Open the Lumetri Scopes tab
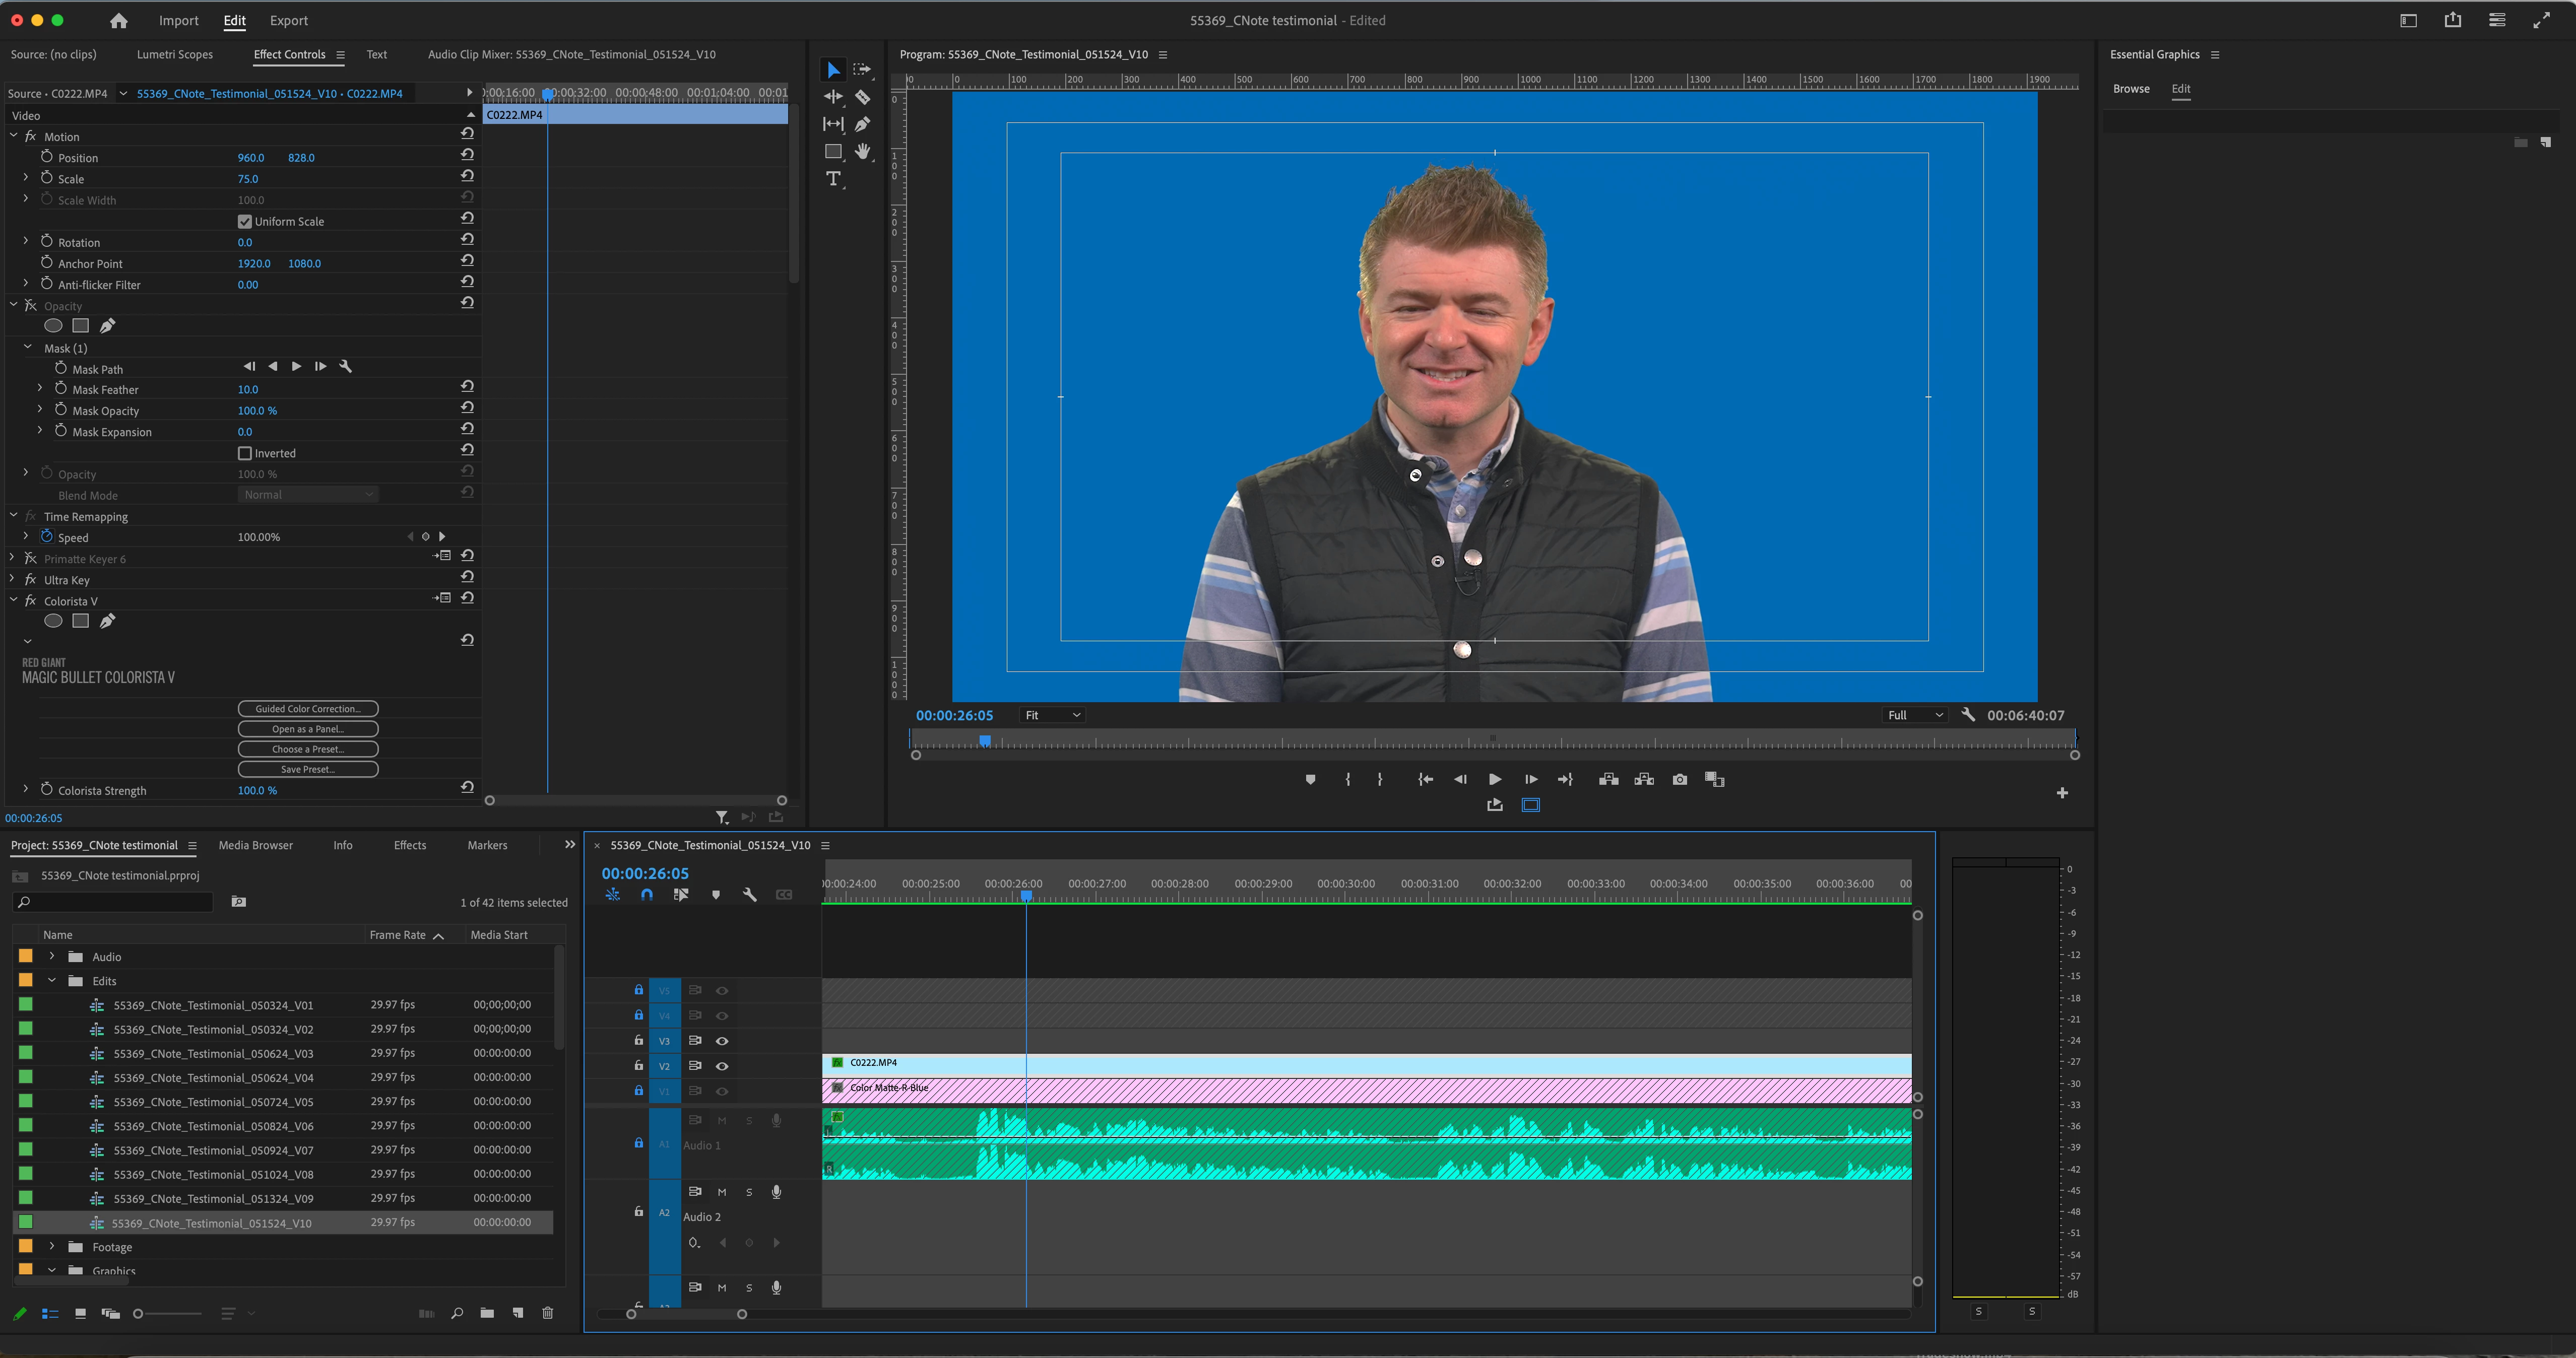The image size is (2576, 1358). pyautogui.click(x=175, y=54)
